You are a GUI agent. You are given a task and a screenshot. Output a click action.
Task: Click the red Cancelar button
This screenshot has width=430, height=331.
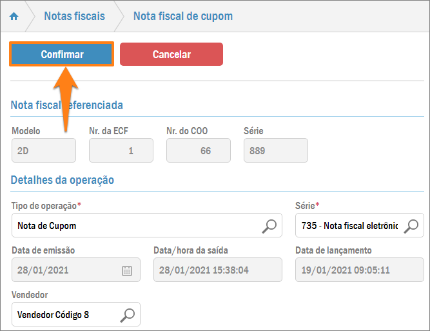[171, 54]
